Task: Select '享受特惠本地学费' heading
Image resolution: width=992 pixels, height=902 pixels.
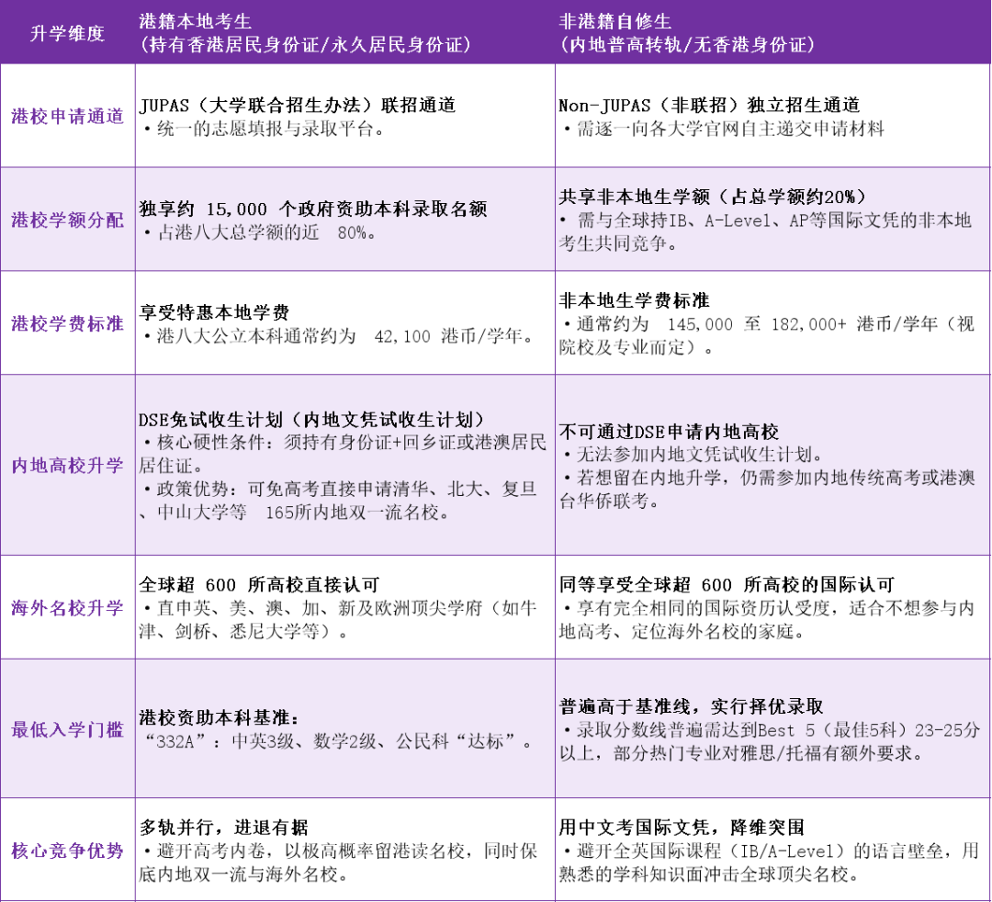Action: pyautogui.click(x=214, y=312)
